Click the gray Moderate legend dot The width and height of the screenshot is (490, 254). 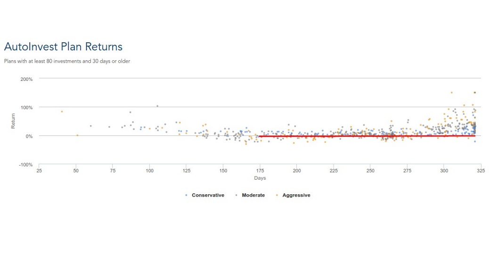[x=237, y=195]
